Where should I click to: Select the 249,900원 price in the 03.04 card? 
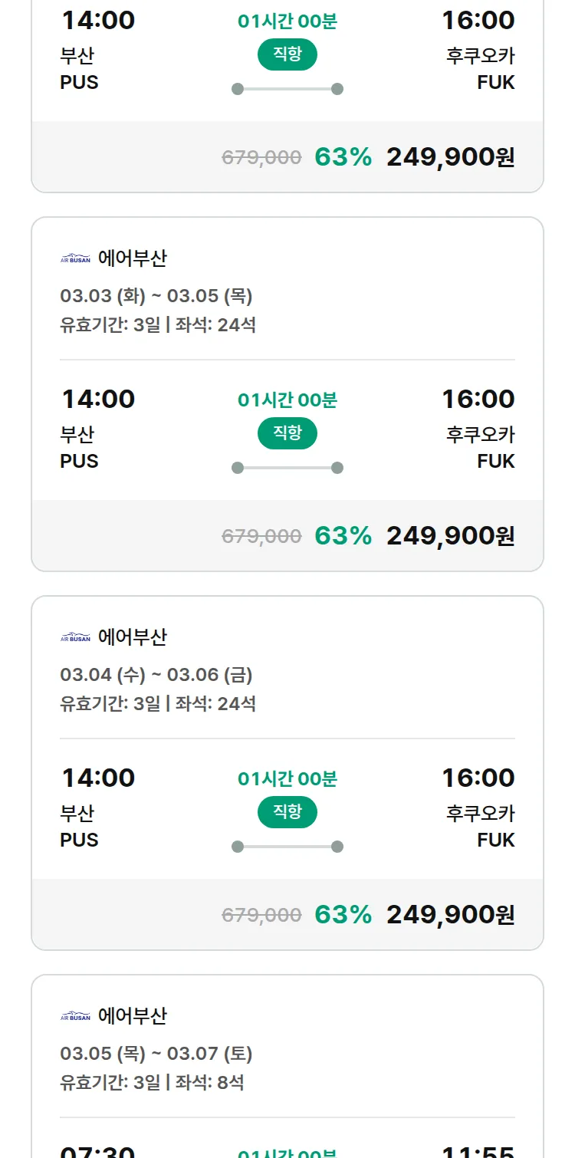coord(450,914)
